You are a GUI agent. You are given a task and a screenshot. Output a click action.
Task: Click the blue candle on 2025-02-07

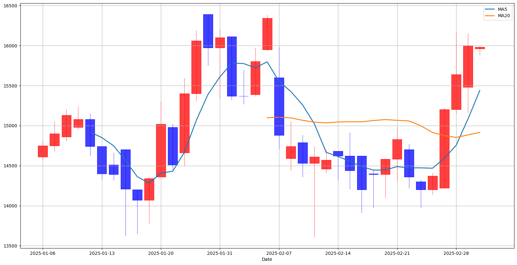point(279,107)
